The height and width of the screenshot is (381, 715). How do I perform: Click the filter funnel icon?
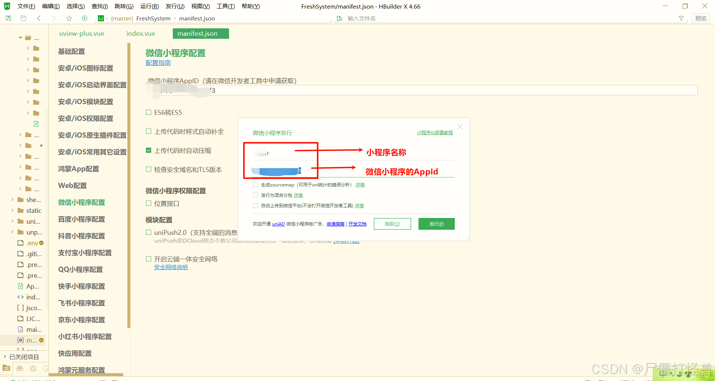681,18
